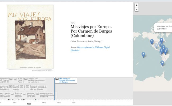This screenshot has height=106, width=172.
Task: Click the text (Suiza, Dinamarca, Suecia, Noruega)
Action: tap(86, 41)
